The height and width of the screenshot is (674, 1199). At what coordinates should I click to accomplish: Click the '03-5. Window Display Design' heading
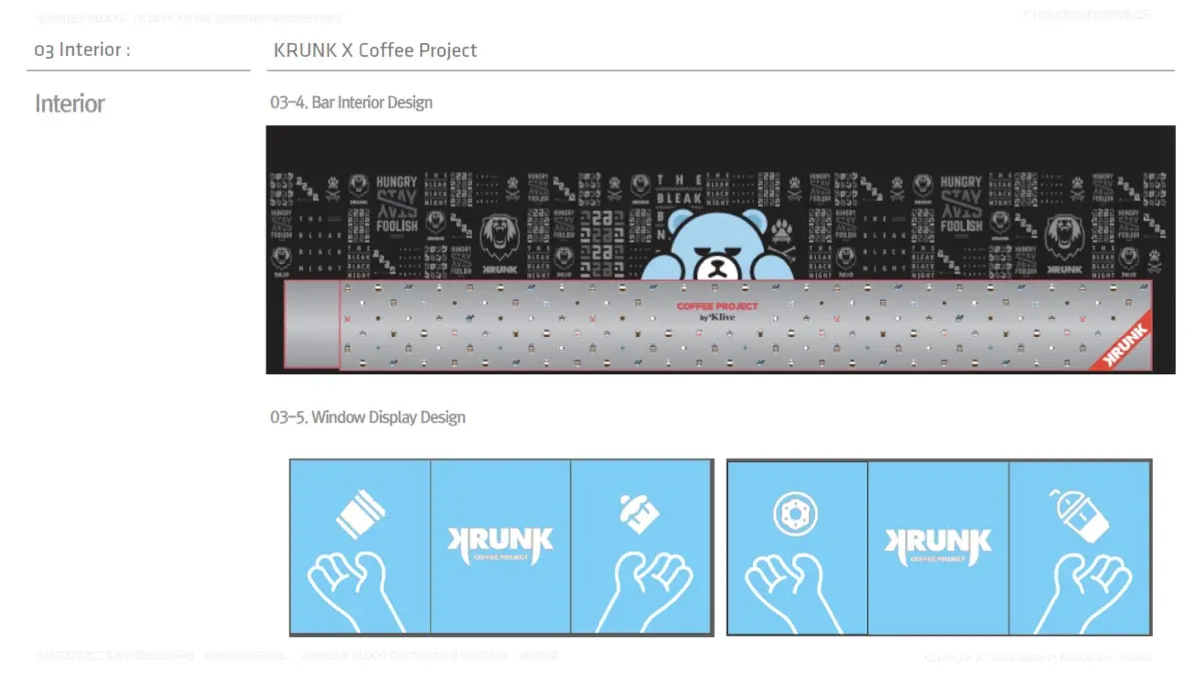pyautogui.click(x=368, y=417)
